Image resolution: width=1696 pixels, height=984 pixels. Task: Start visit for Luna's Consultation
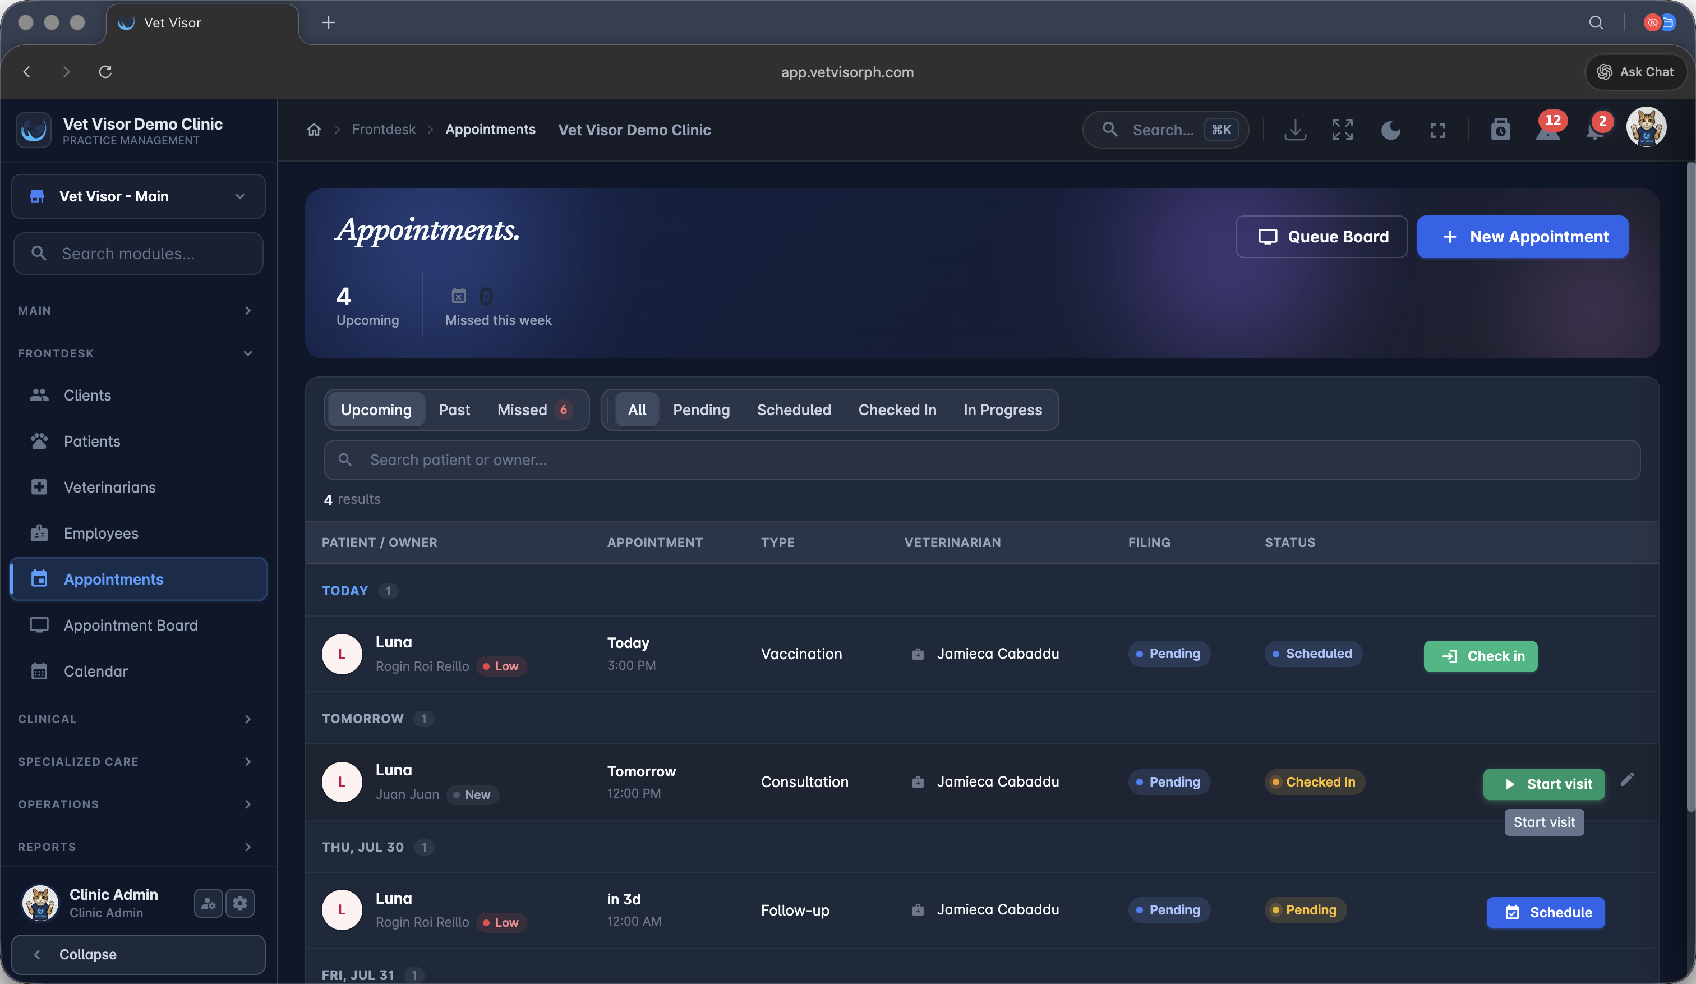(x=1544, y=784)
